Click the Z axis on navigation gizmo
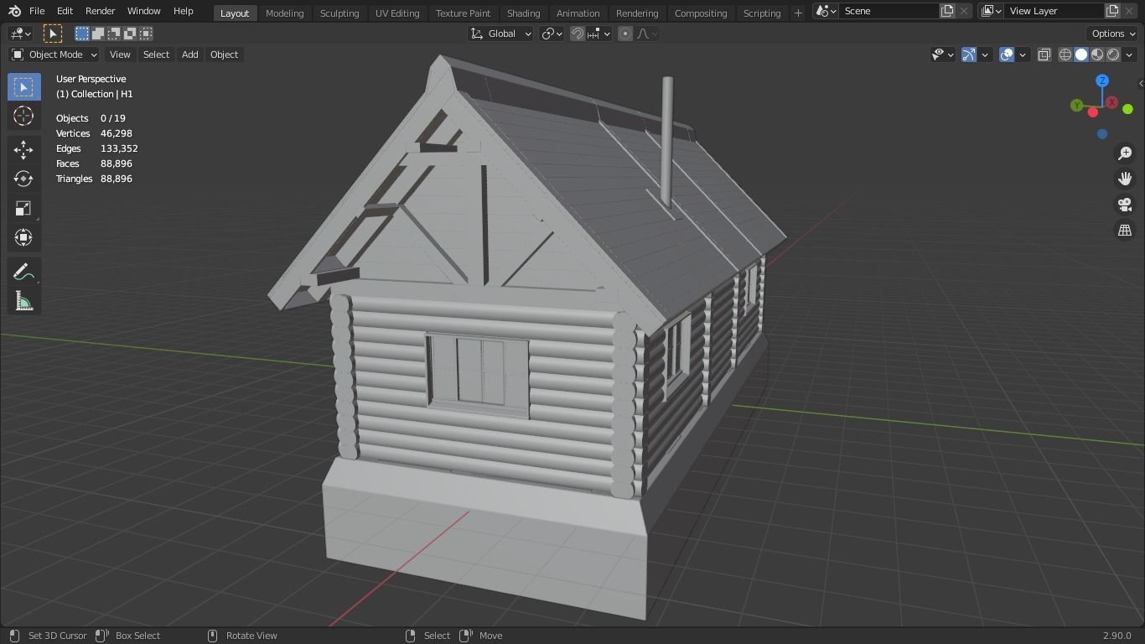Viewport: 1145px width, 644px height. point(1102,80)
